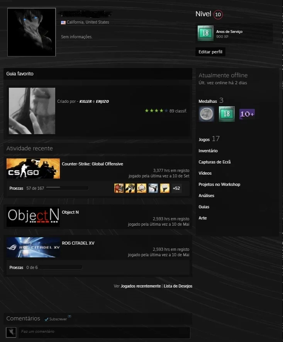The image size is (283, 342).
Task: Click the 3,377 hrs em registo text
Action: click(x=171, y=170)
